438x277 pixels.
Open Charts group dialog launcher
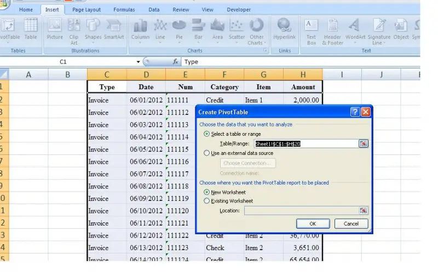pos(265,50)
